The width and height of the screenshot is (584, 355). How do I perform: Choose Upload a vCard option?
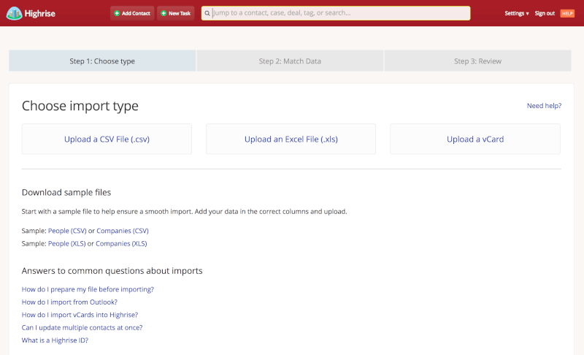point(475,139)
